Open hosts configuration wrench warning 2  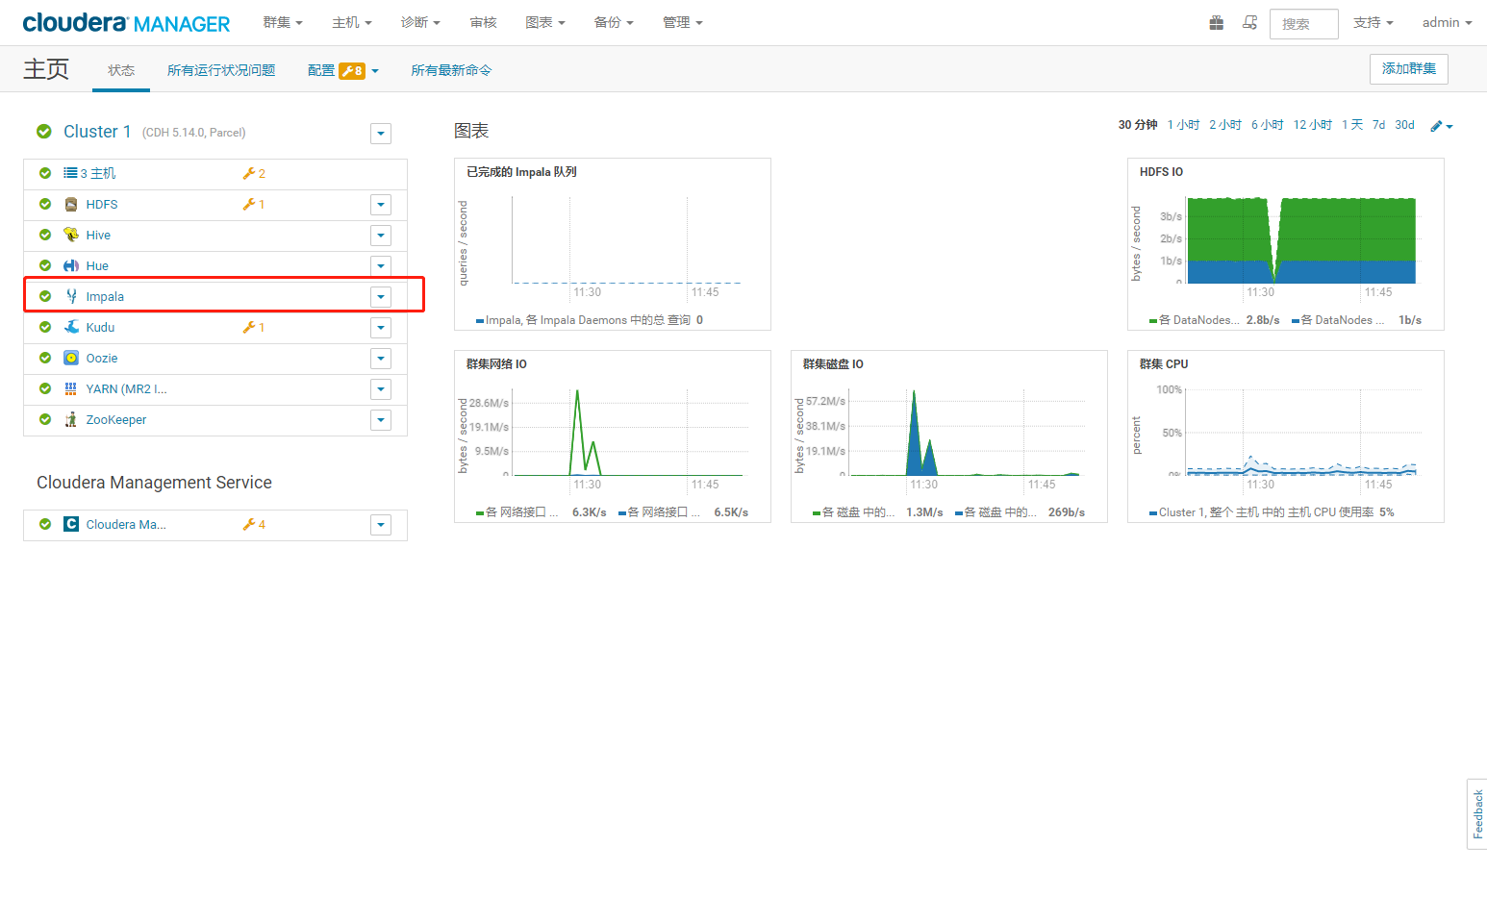click(x=254, y=173)
